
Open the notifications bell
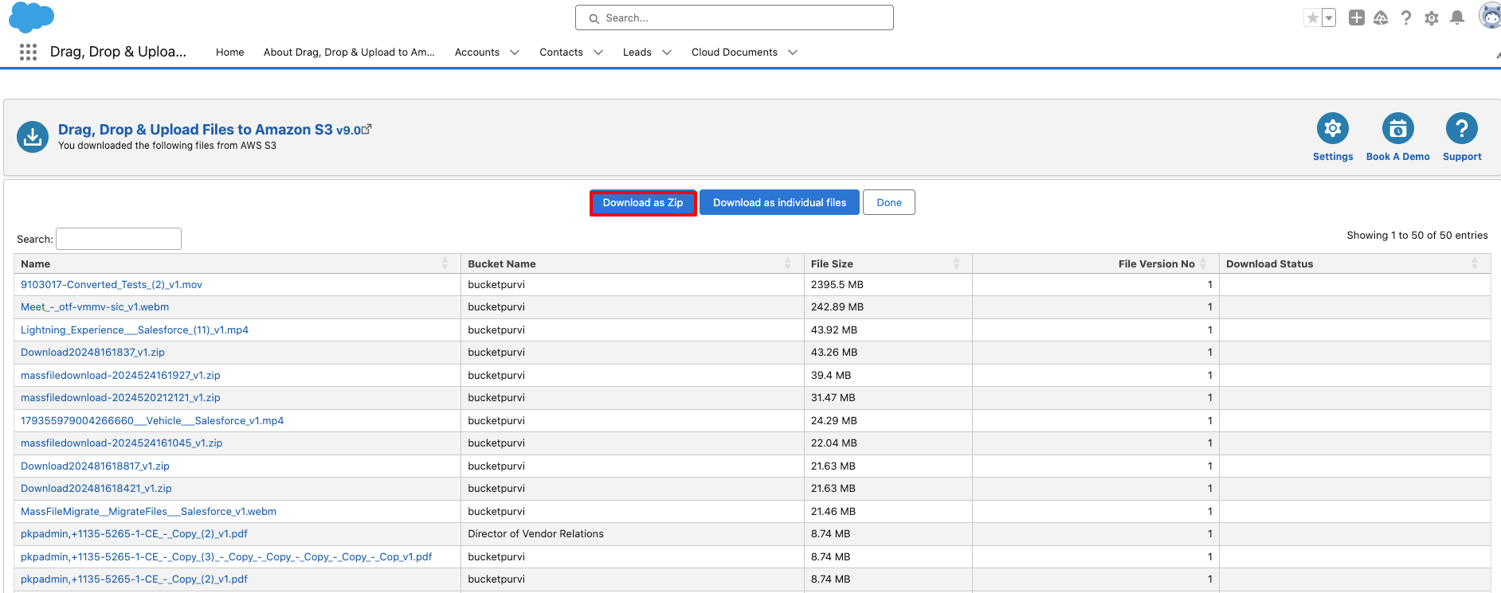click(x=1457, y=18)
